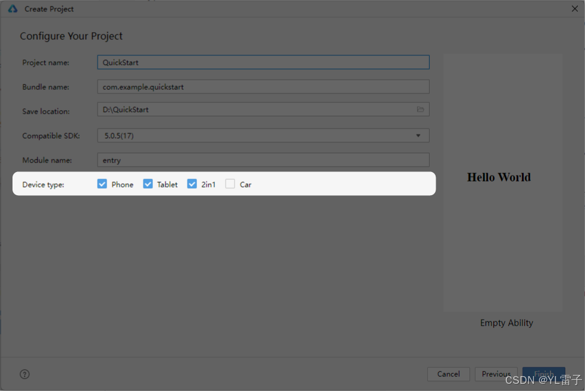This screenshot has height=391, width=585.
Task: Click the Save location path field
Action: click(264, 110)
